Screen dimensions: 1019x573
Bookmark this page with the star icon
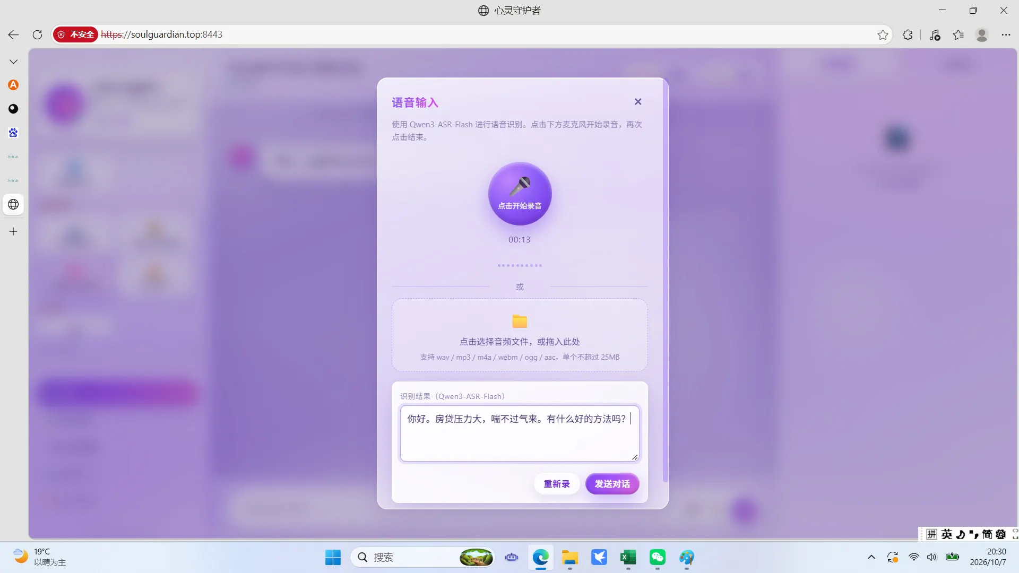click(x=883, y=34)
